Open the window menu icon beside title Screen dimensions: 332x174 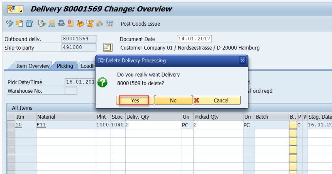pos(15,9)
